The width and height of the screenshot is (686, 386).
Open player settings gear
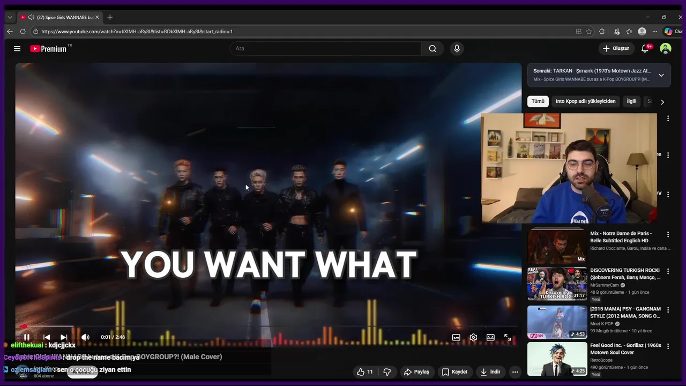tap(473, 337)
